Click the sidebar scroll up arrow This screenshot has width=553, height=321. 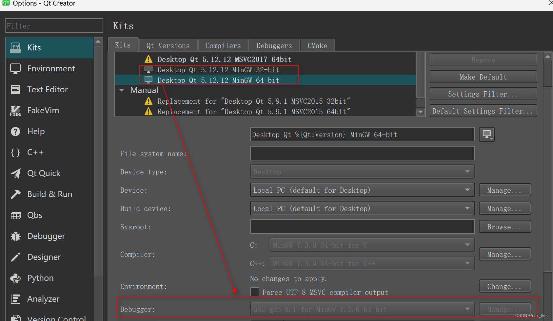[98, 42]
